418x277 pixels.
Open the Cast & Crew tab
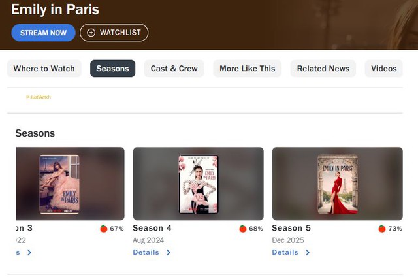pos(174,69)
